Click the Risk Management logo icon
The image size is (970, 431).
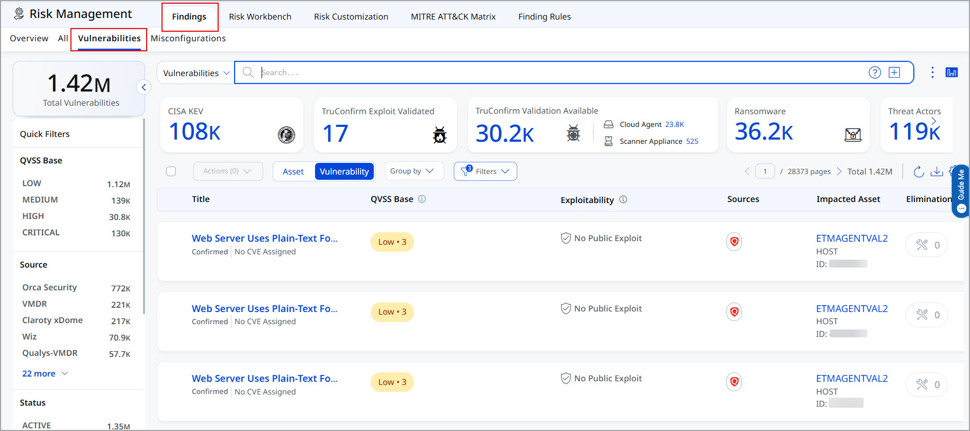pos(19,14)
